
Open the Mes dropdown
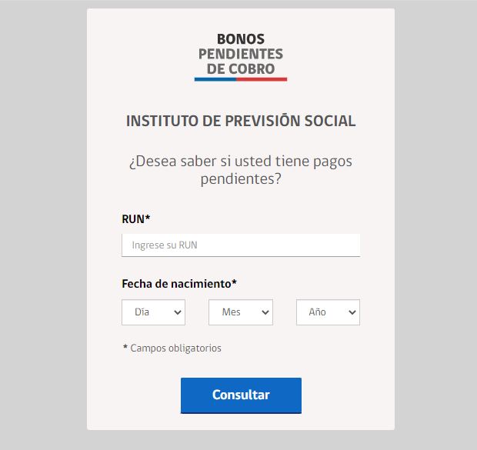(x=241, y=312)
